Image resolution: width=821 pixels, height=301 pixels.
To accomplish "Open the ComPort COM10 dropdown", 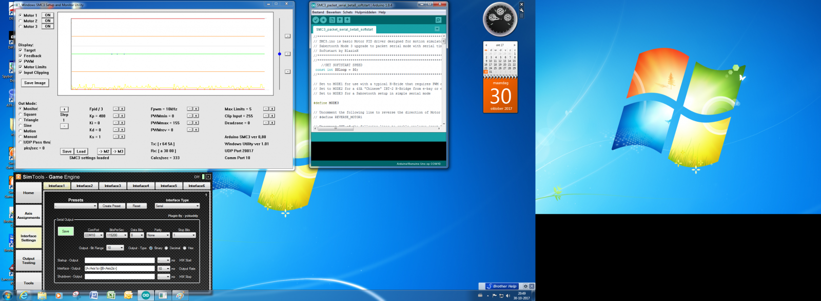I will pos(93,235).
